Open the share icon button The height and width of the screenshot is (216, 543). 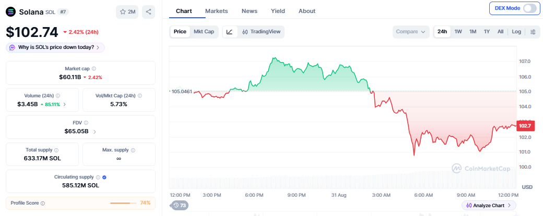pos(149,12)
